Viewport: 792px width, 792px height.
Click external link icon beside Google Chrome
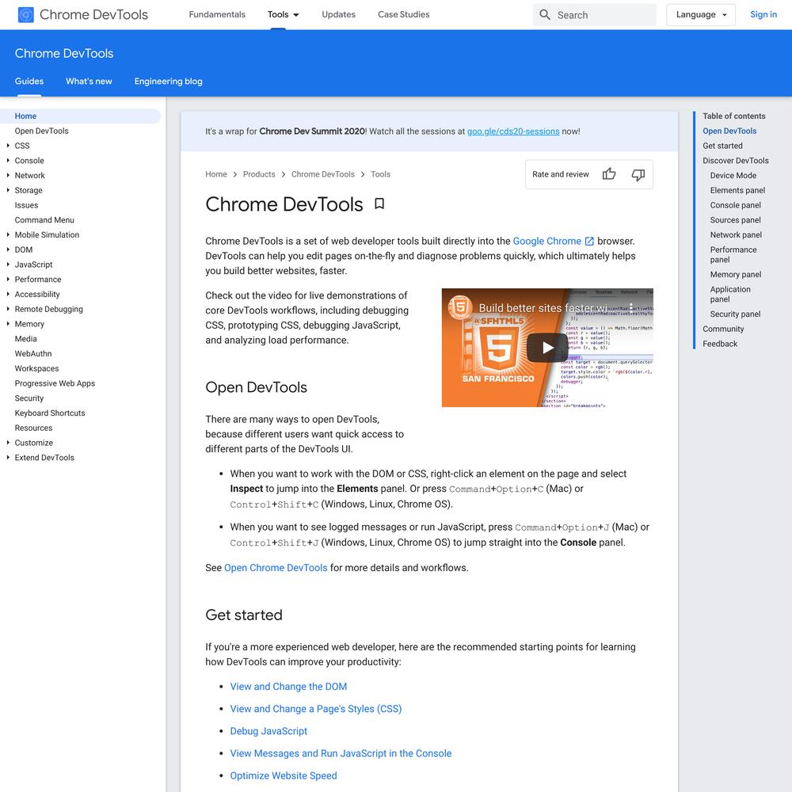coord(589,242)
